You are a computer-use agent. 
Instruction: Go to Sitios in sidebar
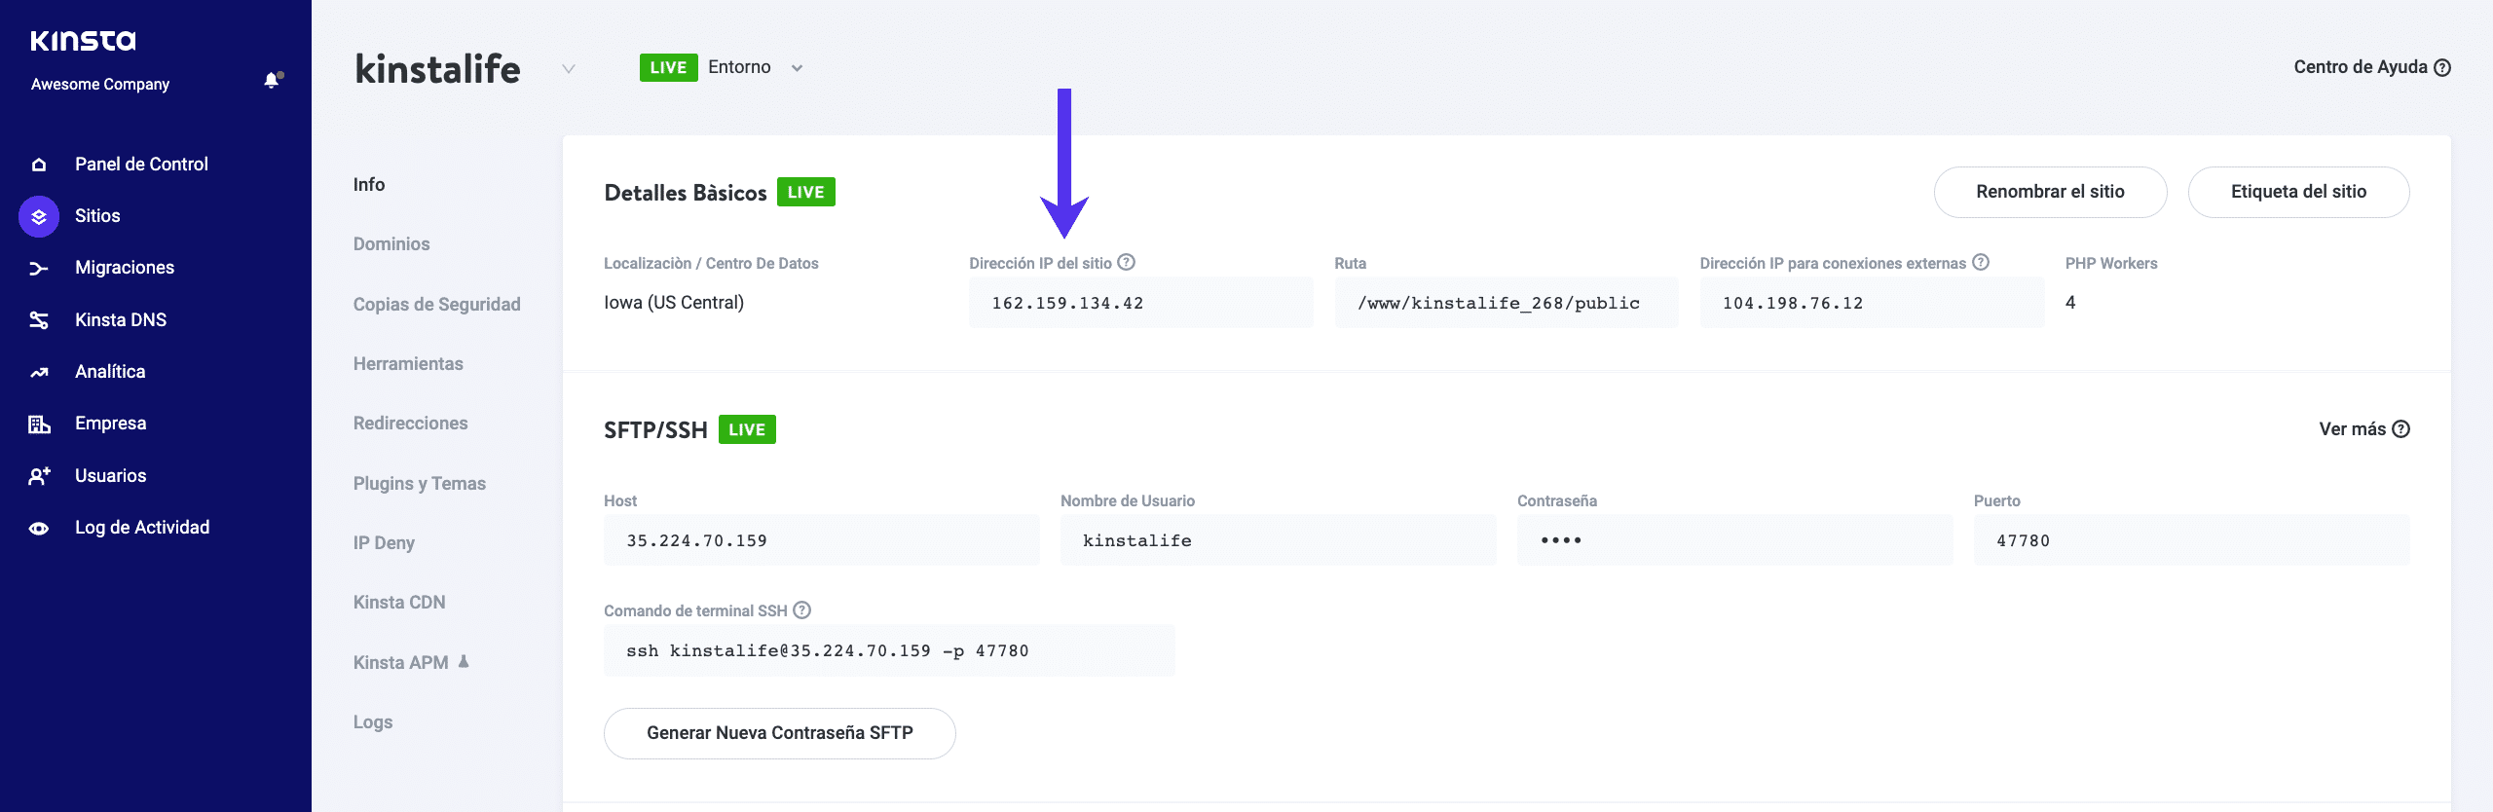pos(97,216)
